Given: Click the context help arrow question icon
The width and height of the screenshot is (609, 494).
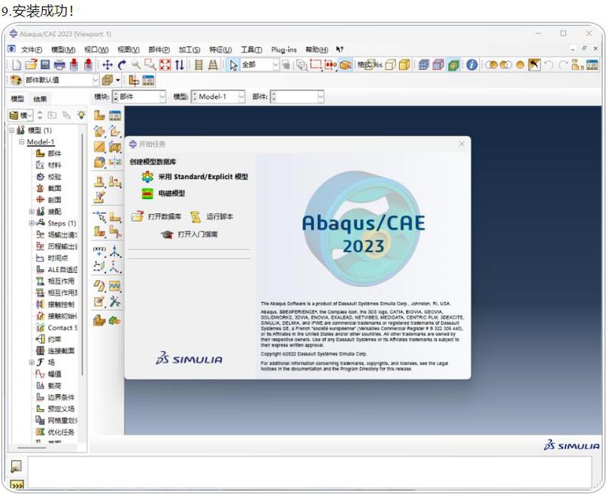Looking at the screenshot, I should tap(339, 50).
